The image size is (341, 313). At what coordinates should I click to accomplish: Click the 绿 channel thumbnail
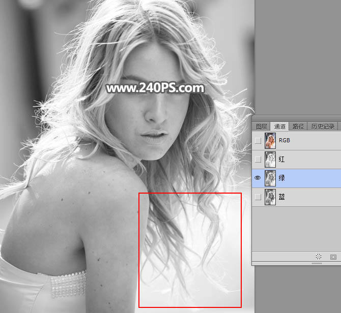coord(270,178)
